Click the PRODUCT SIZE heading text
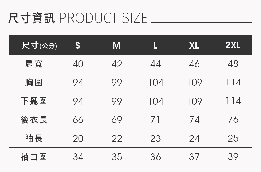Viewport: 261px width, 172px height. coord(103,18)
